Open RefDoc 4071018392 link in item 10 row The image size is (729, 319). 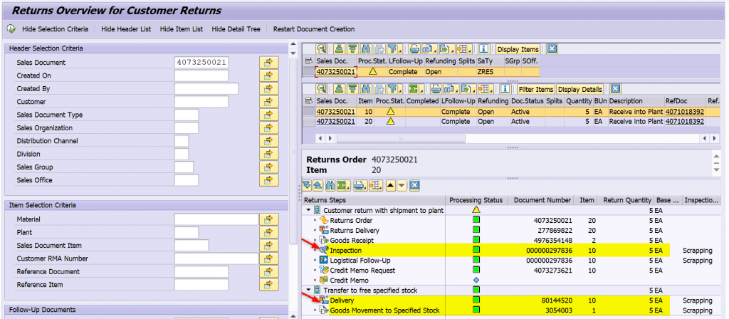[685, 112]
